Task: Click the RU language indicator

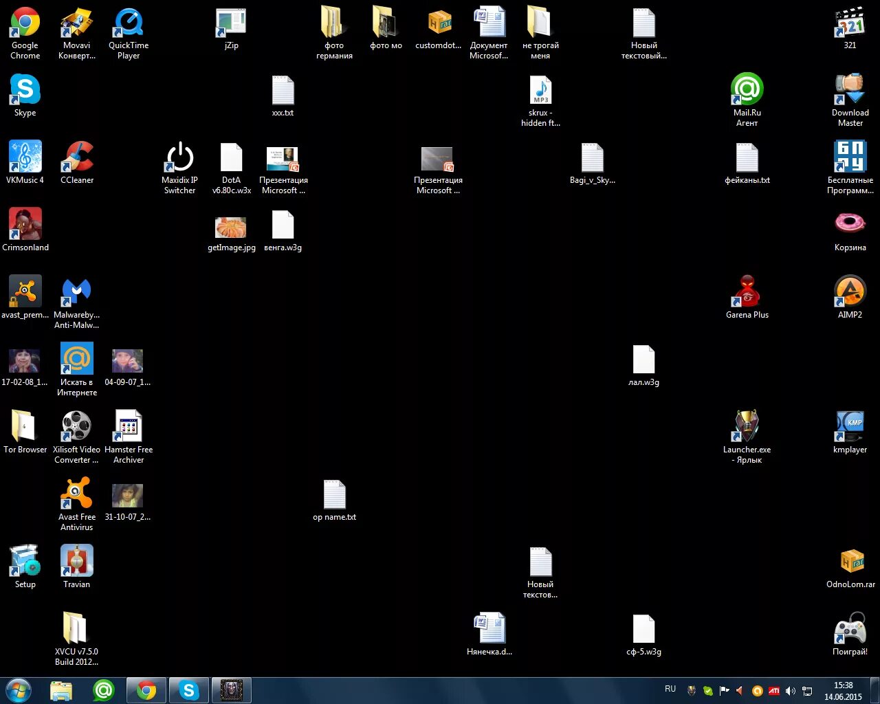Action: [670, 689]
